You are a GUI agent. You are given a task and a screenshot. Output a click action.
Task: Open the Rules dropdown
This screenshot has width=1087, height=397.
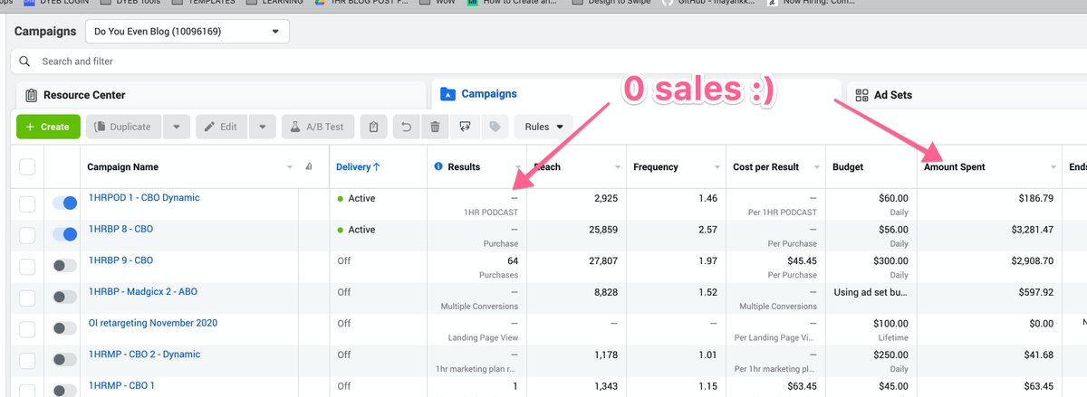(x=543, y=127)
